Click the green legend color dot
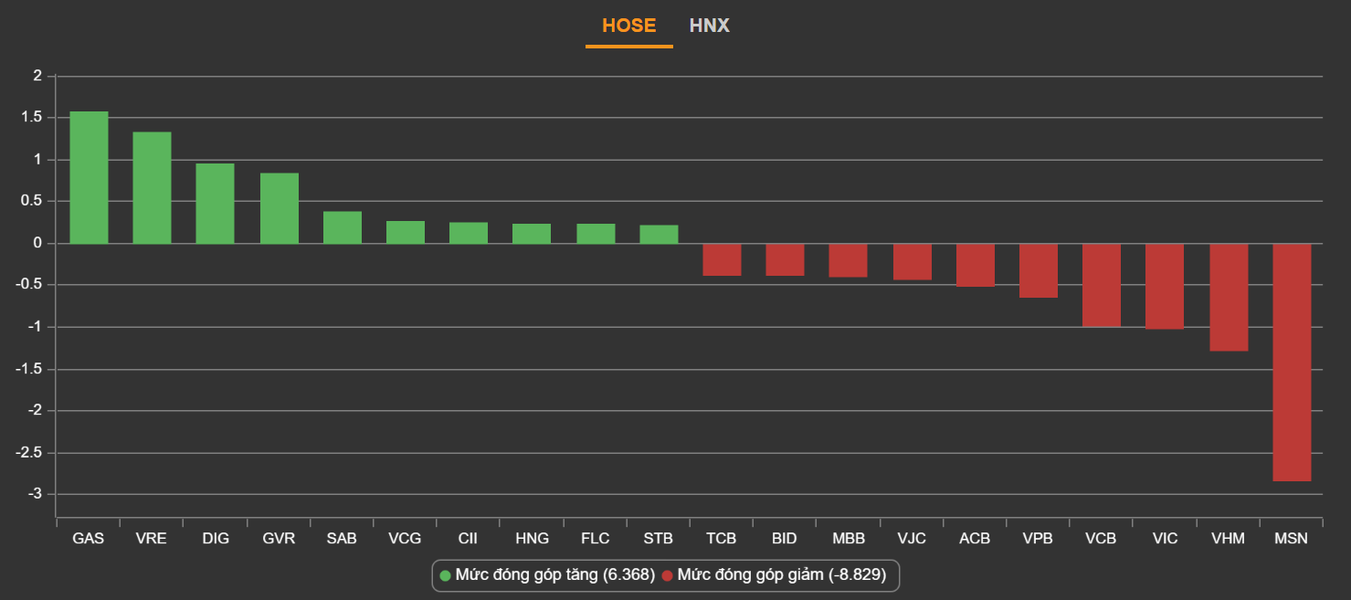Image resolution: width=1351 pixels, height=600 pixels. pyautogui.click(x=446, y=575)
